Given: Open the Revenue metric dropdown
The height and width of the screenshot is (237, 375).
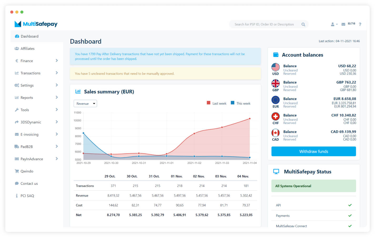Looking at the screenshot, I should pyautogui.click(x=85, y=104).
